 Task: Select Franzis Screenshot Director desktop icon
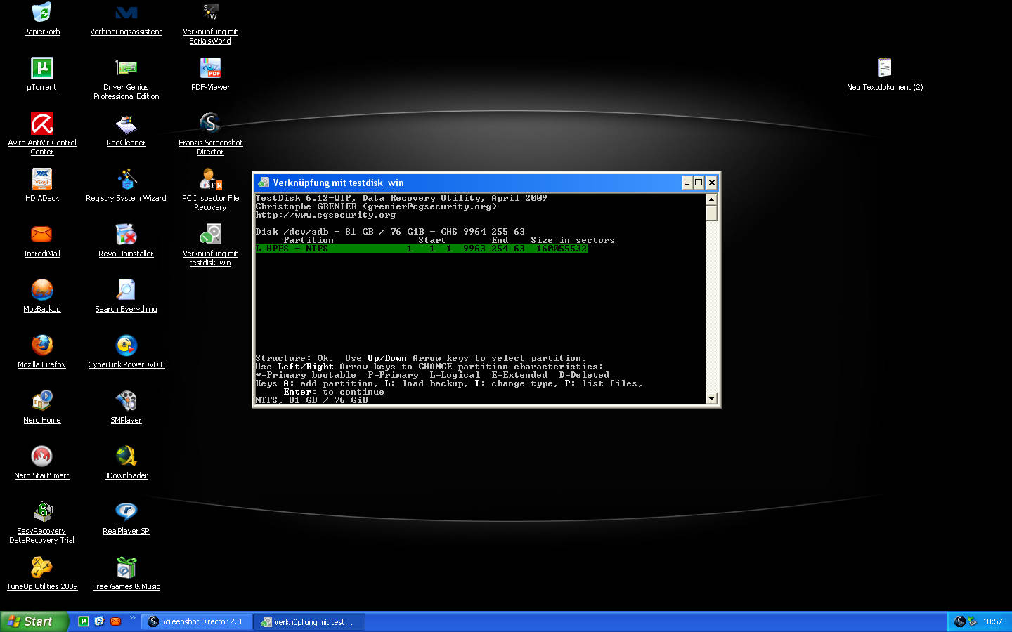tap(210, 124)
